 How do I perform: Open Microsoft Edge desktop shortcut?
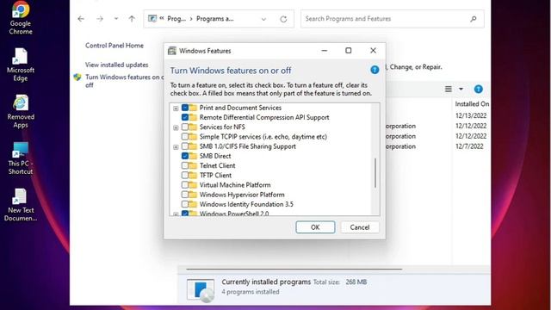[x=21, y=65]
